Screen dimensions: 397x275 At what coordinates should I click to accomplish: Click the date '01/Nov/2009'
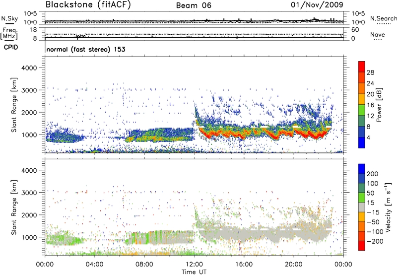pos(317,5)
